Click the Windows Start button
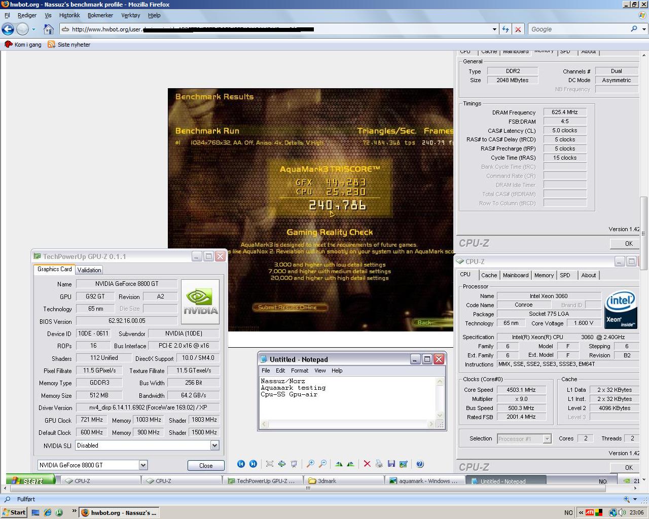 click(14, 512)
